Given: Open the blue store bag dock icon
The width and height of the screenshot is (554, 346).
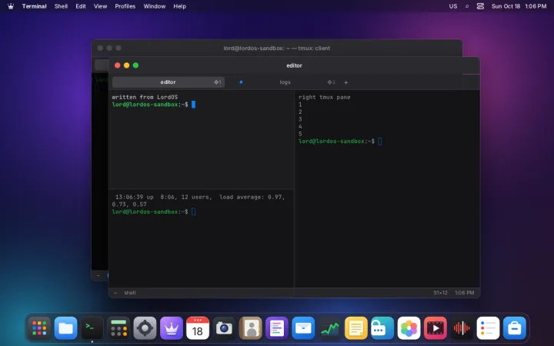Looking at the screenshot, I should [x=515, y=328].
